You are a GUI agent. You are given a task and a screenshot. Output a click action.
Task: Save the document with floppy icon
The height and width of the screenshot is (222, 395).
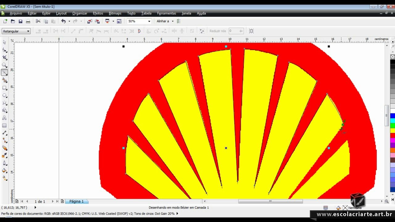20,21
